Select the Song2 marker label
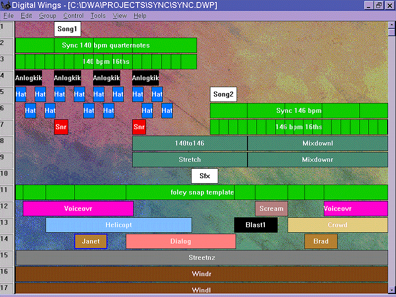Viewport: 396px width, 297px height. pyautogui.click(x=223, y=95)
